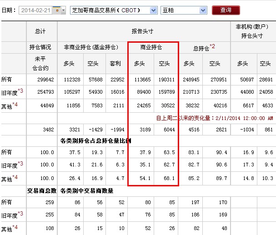Click *3 footnote in first 旧年度 row

click(20, 91)
